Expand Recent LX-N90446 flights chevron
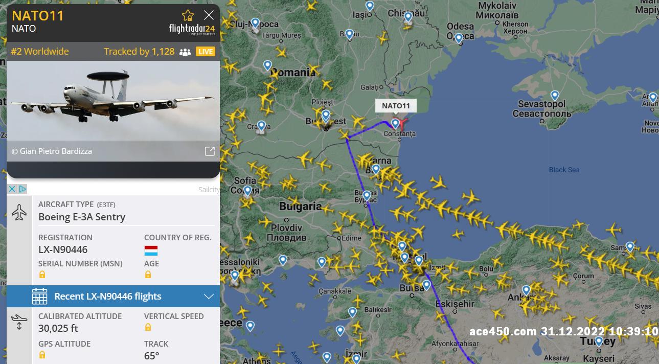 [x=209, y=297]
